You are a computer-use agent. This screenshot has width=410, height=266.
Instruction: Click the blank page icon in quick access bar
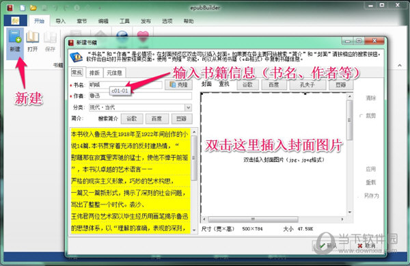click(23, 8)
